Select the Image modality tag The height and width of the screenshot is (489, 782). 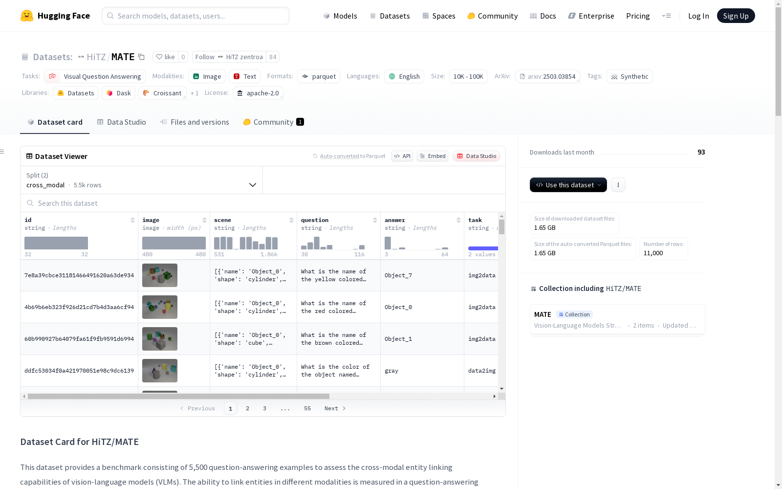pos(207,76)
